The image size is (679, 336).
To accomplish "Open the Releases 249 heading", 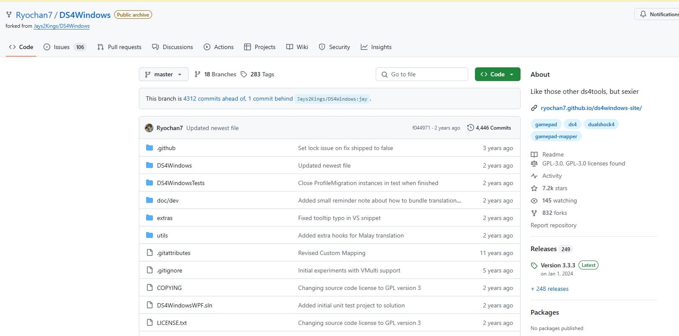I will [x=552, y=249].
